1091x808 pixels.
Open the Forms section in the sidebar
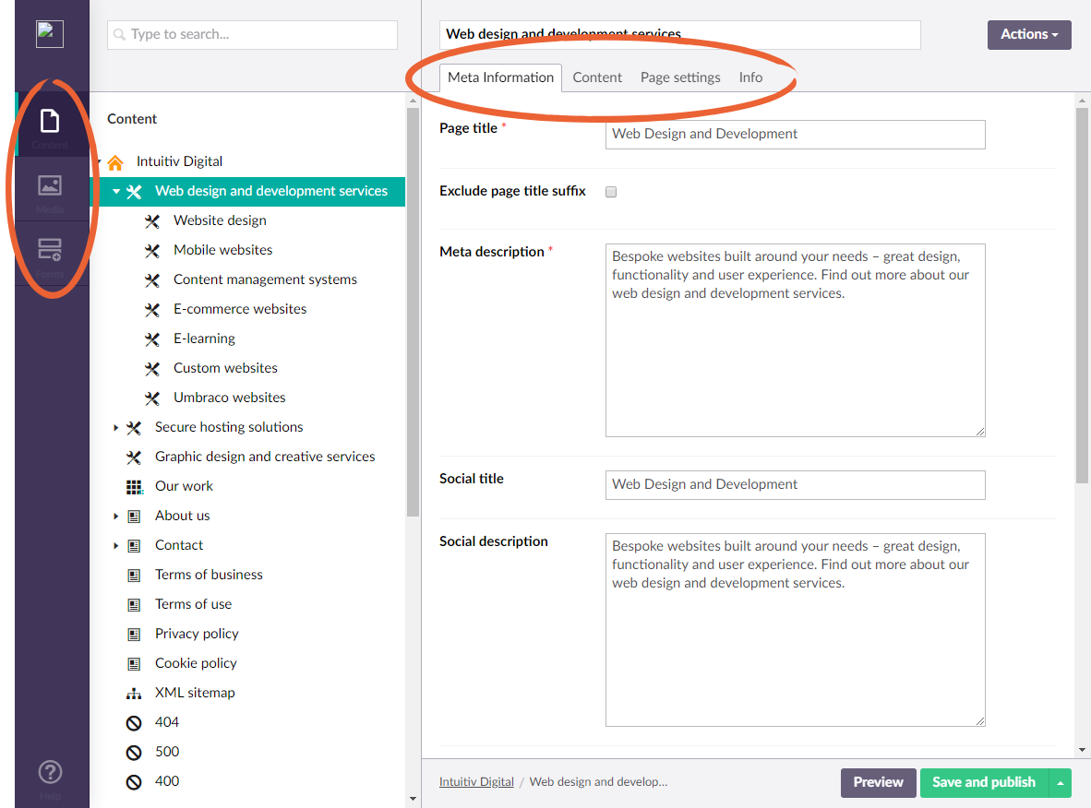[x=50, y=252]
